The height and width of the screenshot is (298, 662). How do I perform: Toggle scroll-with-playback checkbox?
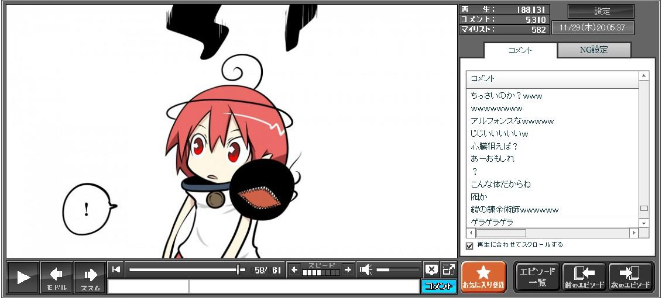click(x=469, y=245)
